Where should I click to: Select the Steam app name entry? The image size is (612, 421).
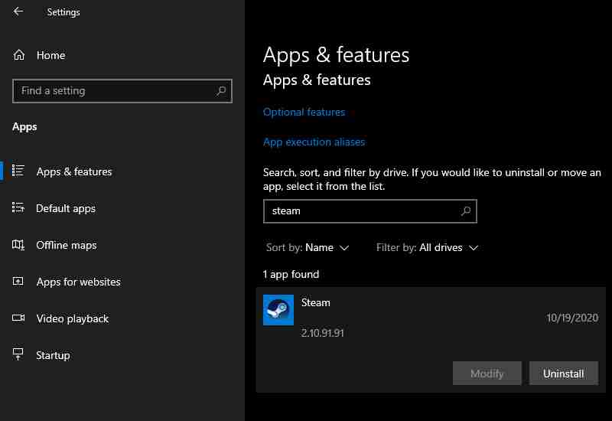tap(316, 302)
